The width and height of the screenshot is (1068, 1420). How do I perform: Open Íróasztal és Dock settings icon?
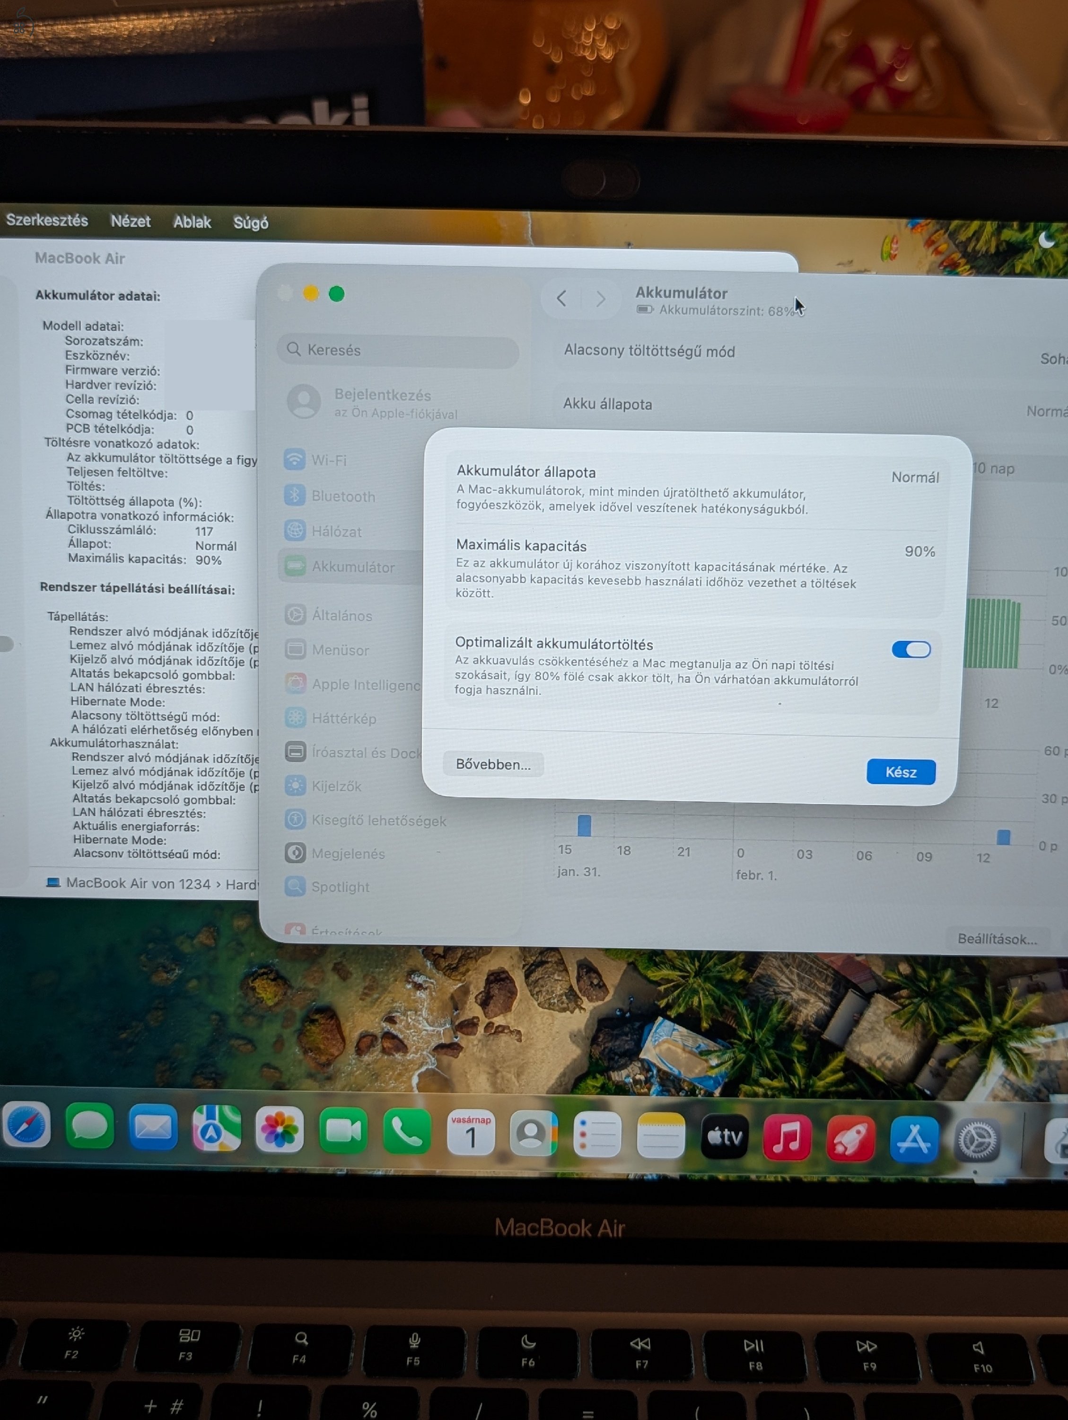click(295, 753)
